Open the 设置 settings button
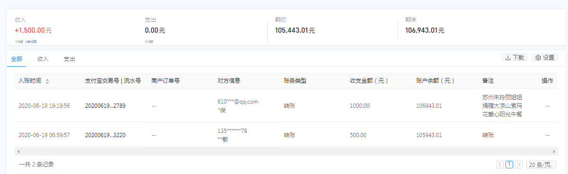 point(544,58)
